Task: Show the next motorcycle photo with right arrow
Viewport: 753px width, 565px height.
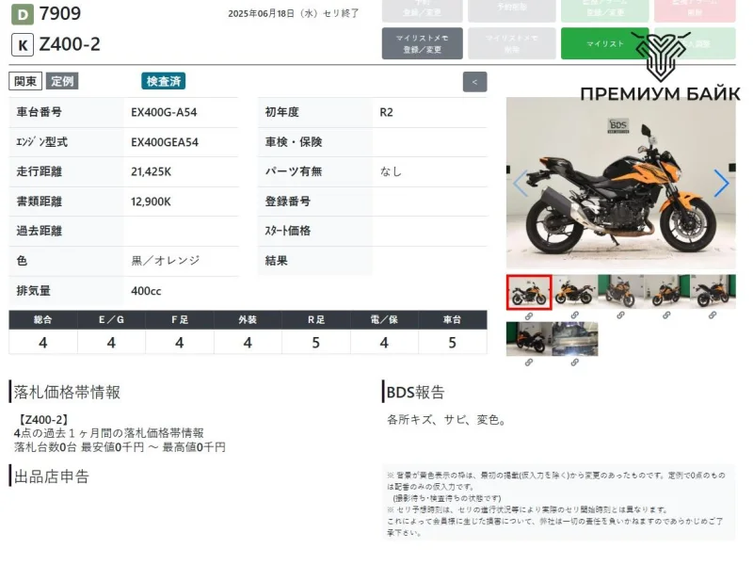Action: [720, 184]
